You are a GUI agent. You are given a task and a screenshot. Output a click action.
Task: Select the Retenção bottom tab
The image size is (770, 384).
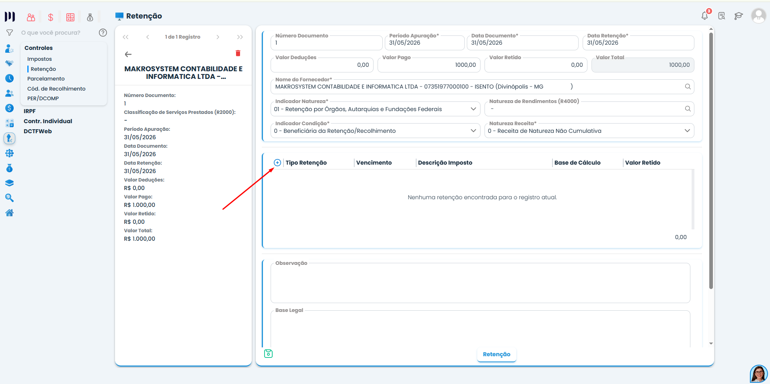[x=497, y=354]
